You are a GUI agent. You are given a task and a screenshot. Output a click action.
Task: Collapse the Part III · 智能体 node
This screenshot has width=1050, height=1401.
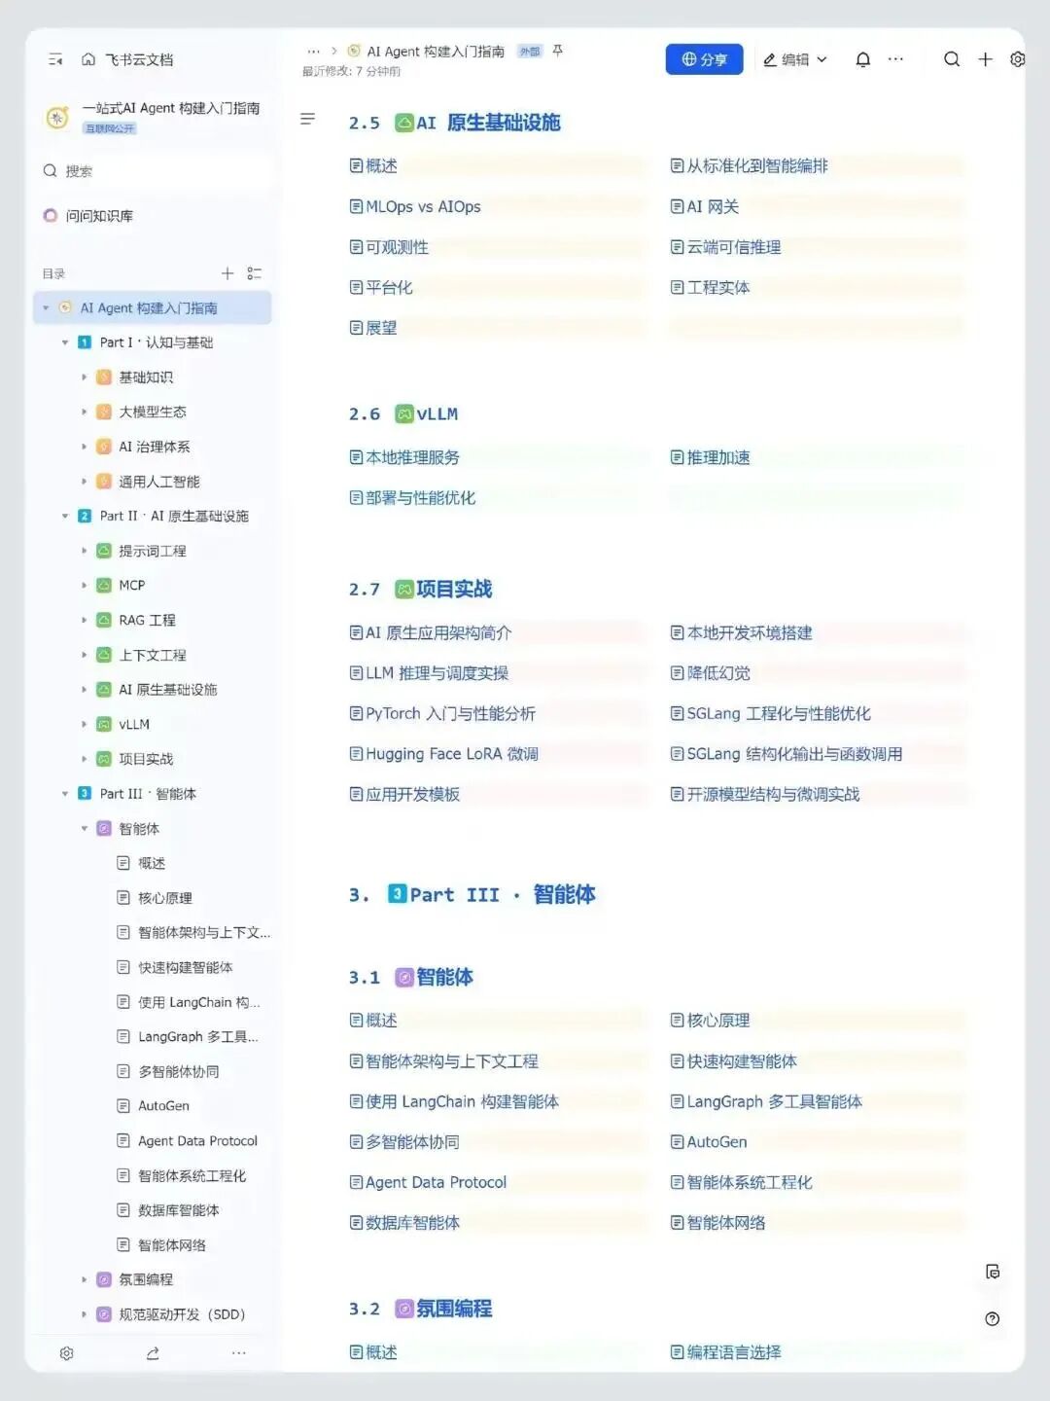point(65,794)
